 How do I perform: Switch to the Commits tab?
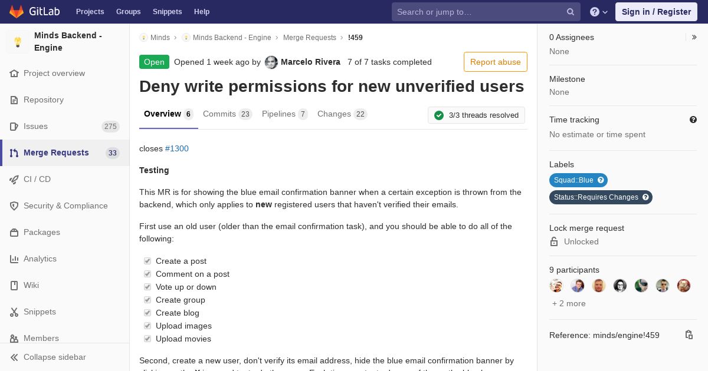[227, 114]
